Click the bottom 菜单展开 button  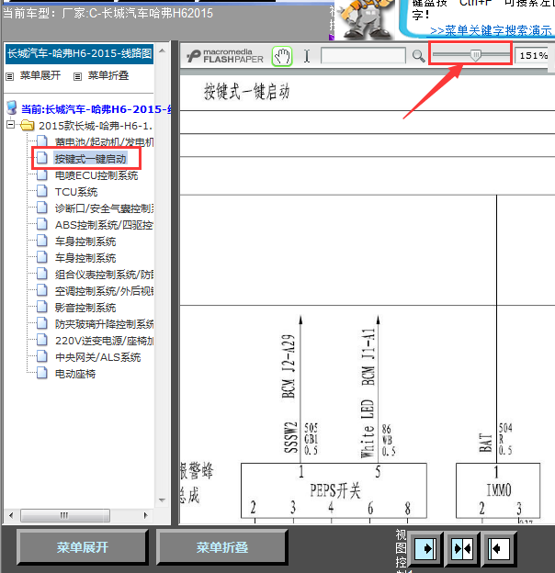(x=83, y=547)
